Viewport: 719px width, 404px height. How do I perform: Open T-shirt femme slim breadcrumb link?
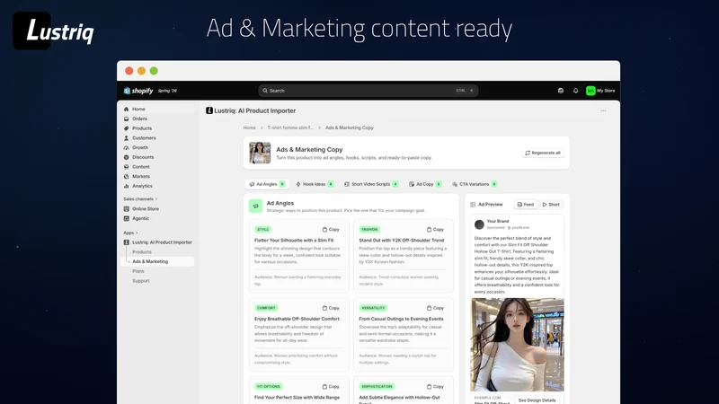click(x=290, y=127)
